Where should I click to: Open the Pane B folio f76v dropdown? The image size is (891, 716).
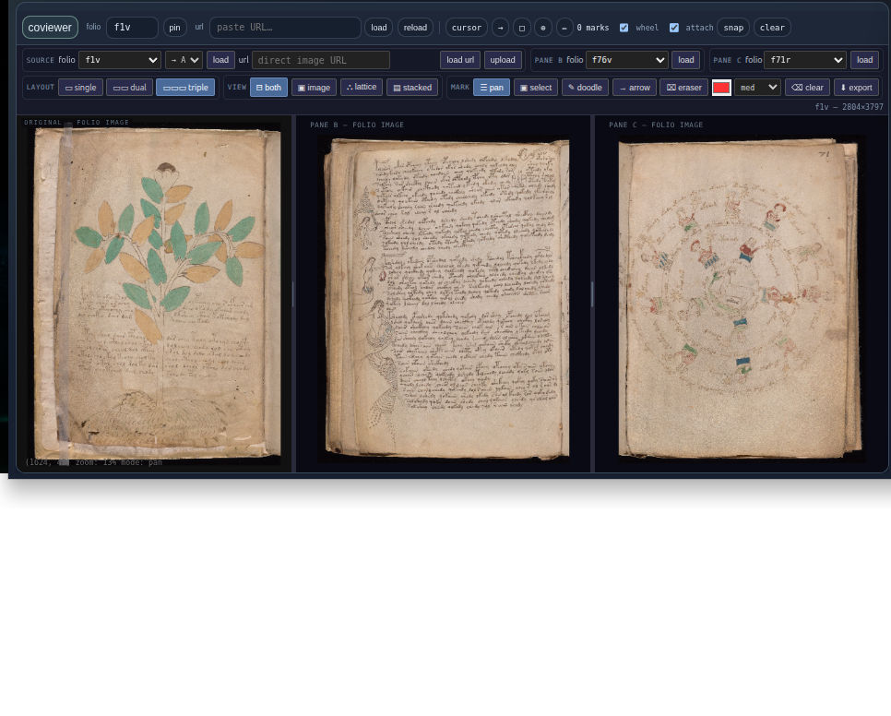pyautogui.click(x=627, y=60)
